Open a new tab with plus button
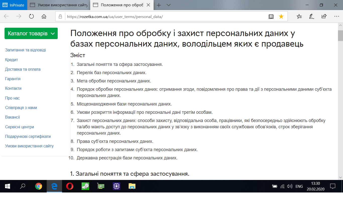Image resolution: width=343 pixels, height=201 pixels. pyautogui.click(x=159, y=5)
